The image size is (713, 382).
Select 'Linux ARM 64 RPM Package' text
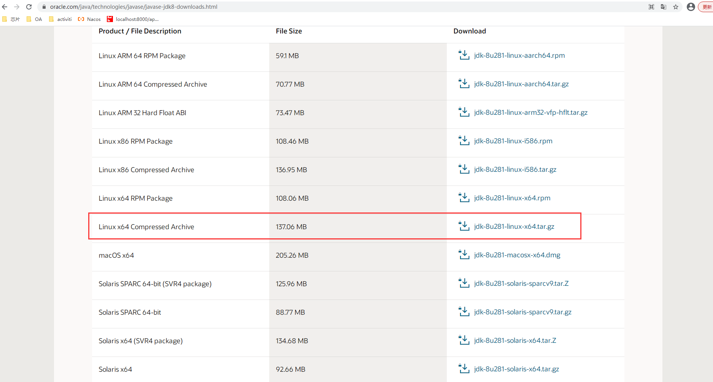pos(142,56)
